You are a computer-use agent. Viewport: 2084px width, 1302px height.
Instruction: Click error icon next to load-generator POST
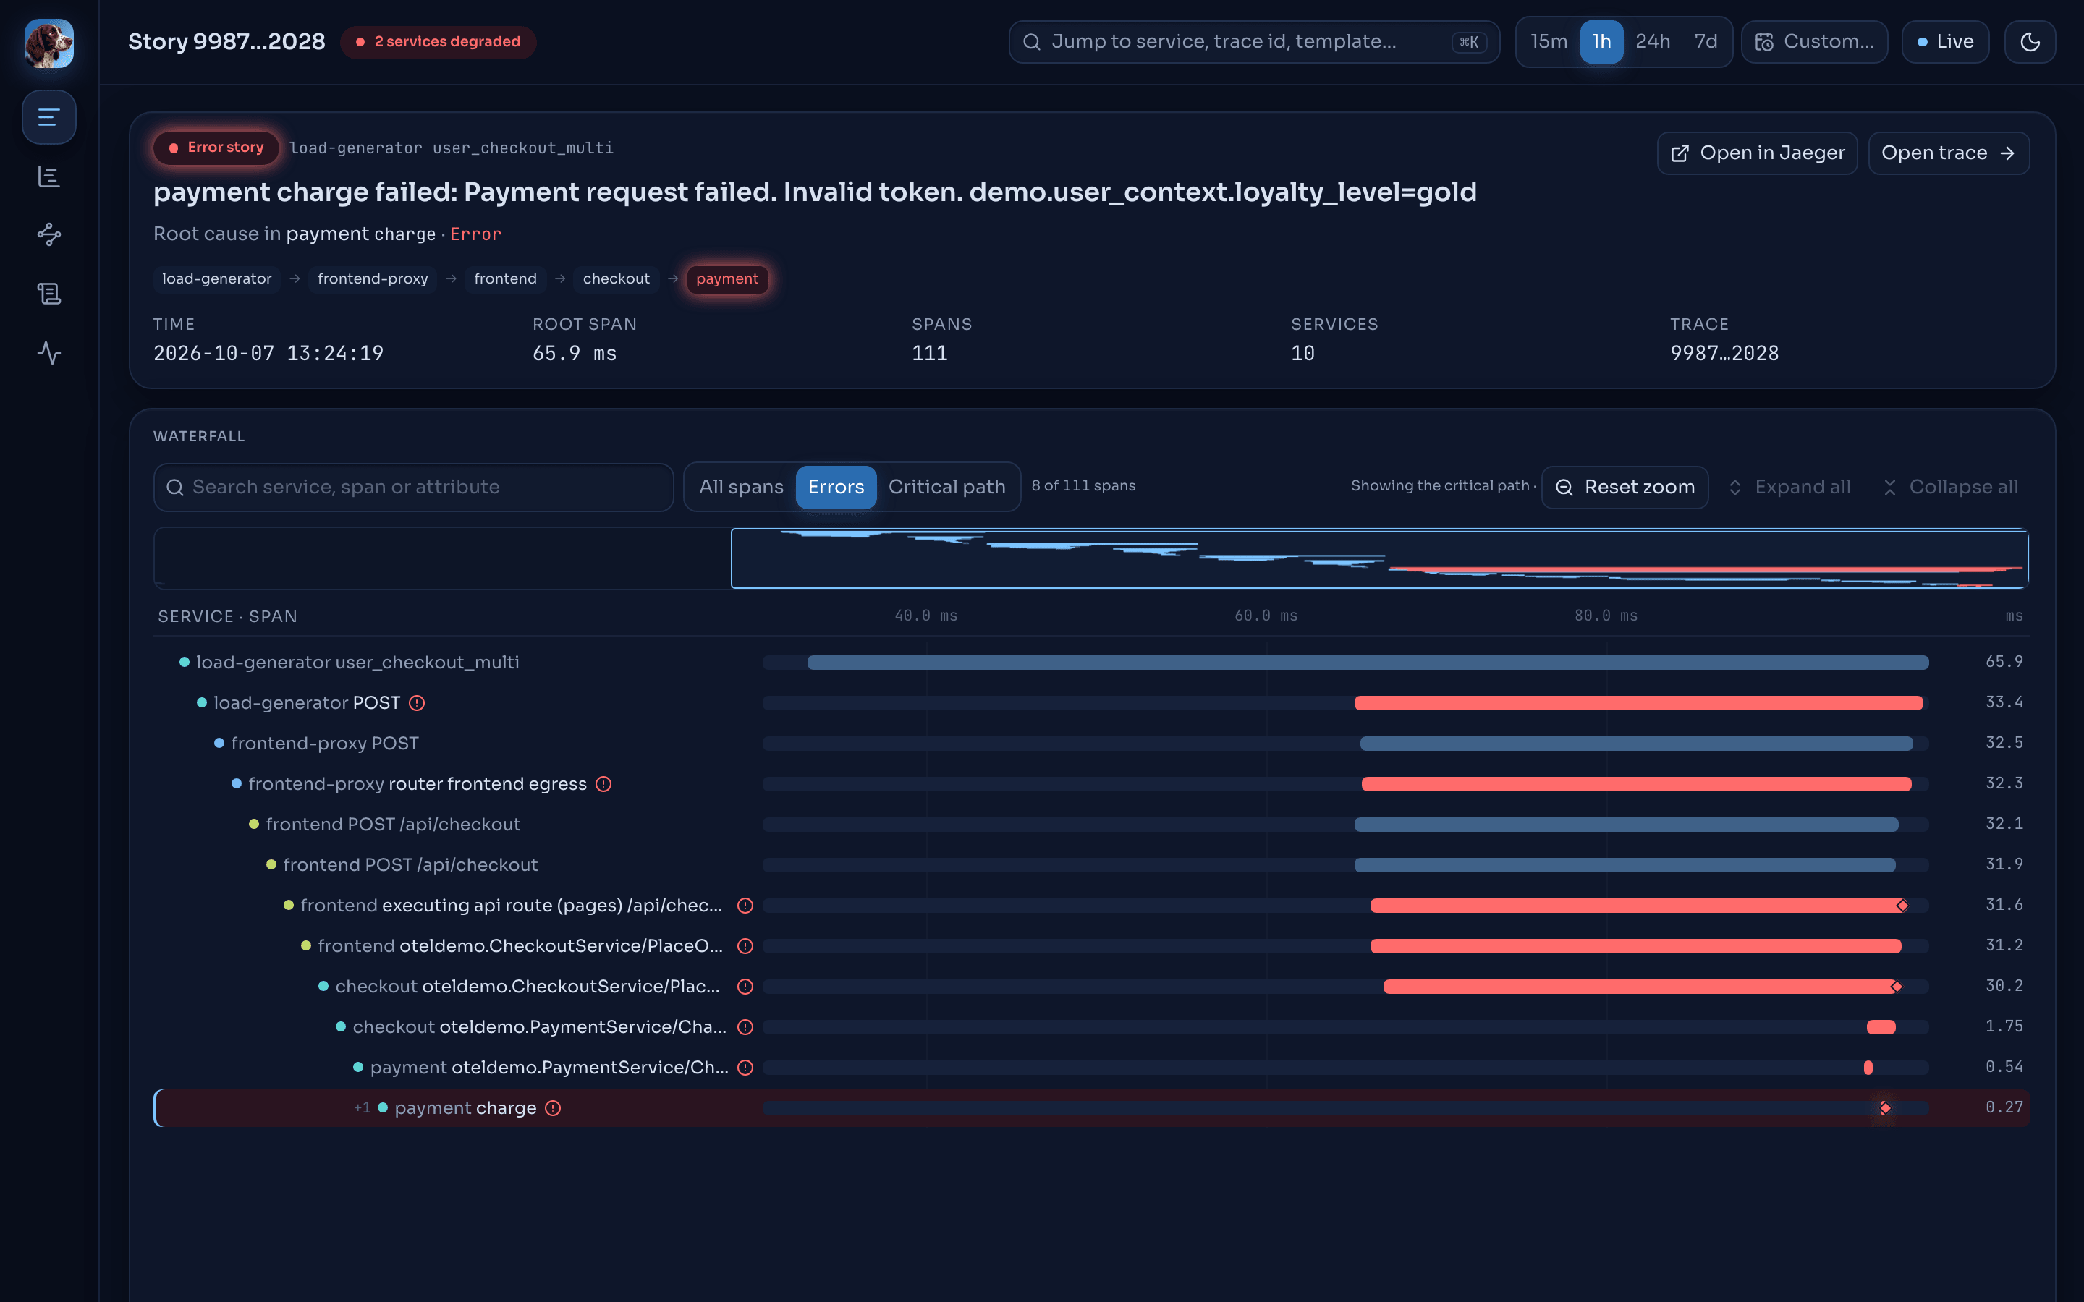coord(417,704)
